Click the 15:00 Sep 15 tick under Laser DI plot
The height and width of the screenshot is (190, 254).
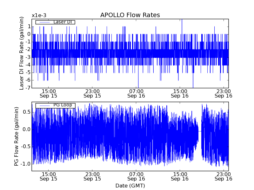[x=49, y=93]
